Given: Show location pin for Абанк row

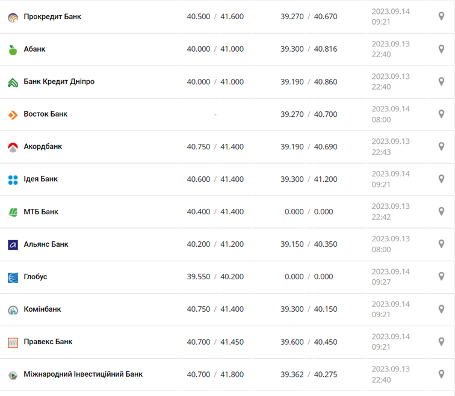Looking at the screenshot, I should pyautogui.click(x=441, y=49).
